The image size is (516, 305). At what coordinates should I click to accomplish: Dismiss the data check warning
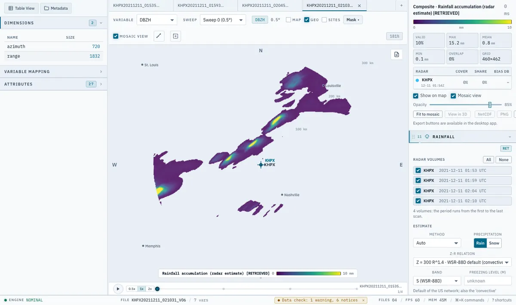(363, 300)
